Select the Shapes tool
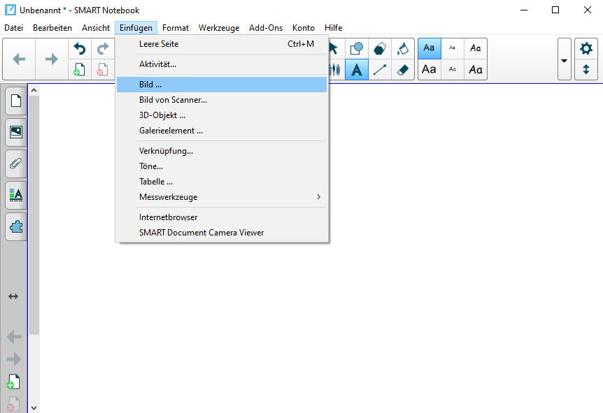This screenshot has height=413, width=603. (357, 48)
